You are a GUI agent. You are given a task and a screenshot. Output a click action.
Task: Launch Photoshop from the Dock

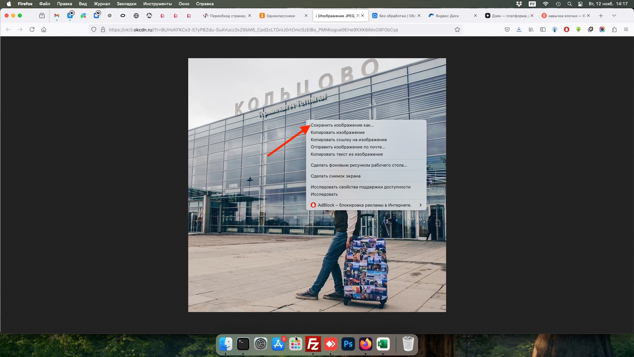coord(348,344)
